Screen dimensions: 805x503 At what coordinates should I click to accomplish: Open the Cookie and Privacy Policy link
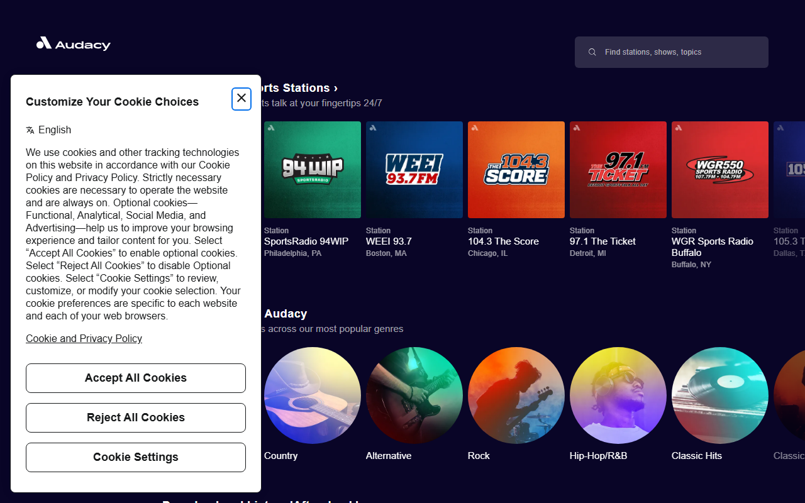pyautogui.click(x=84, y=338)
